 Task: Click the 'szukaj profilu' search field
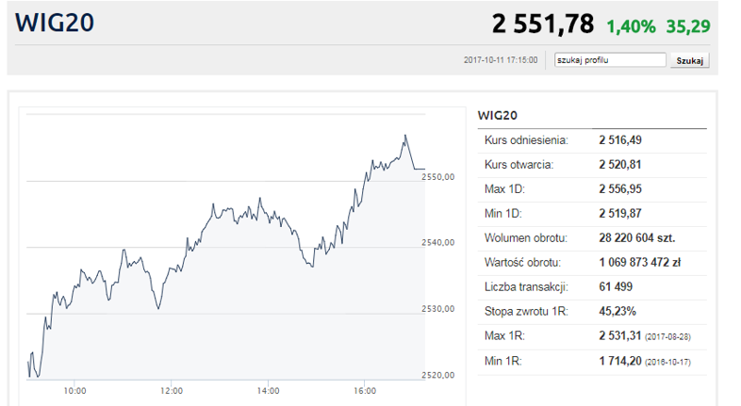(x=610, y=60)
